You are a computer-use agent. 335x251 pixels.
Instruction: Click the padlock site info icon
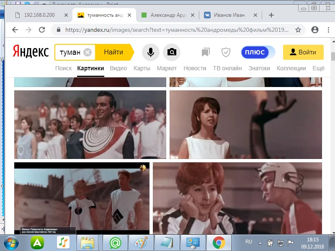click(x=59, y=30)
